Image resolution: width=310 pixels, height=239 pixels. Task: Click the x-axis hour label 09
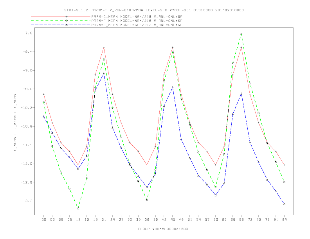69,219
